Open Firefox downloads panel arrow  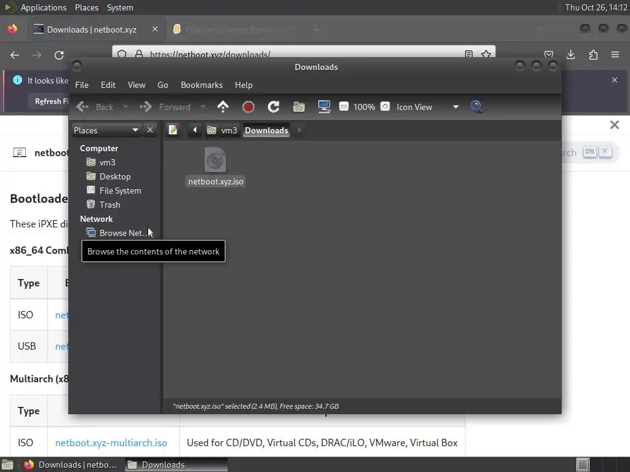tap(570, 55)
